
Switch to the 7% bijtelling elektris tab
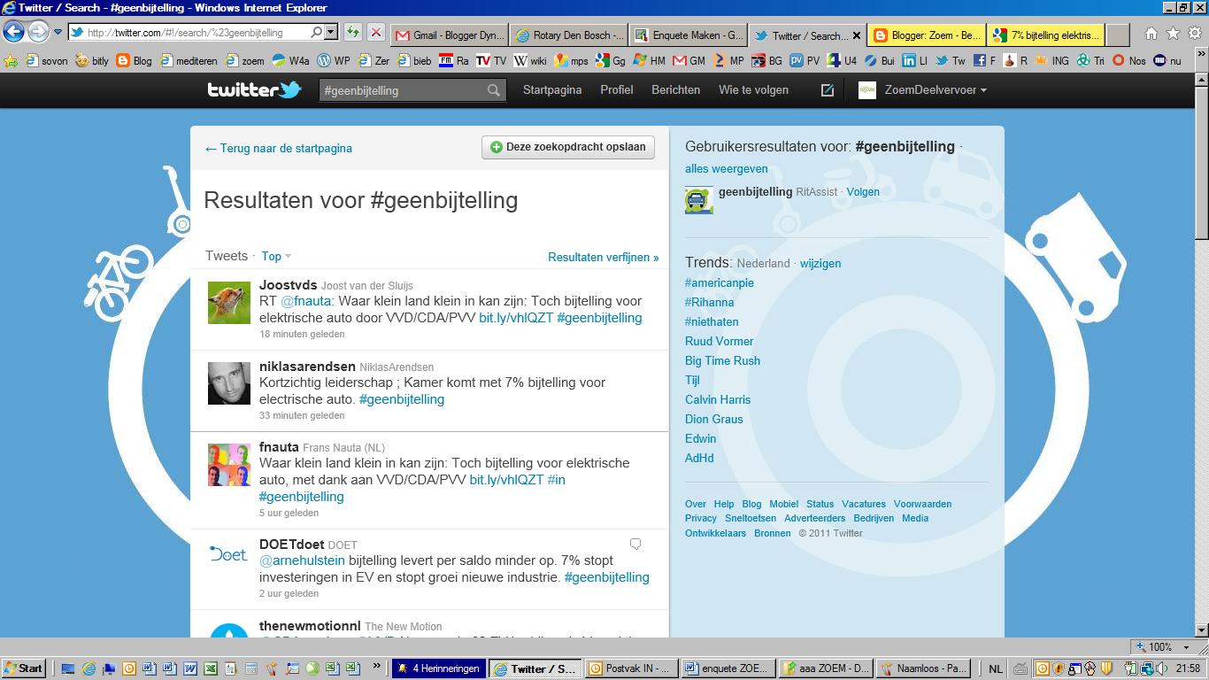pos(1046,35)
